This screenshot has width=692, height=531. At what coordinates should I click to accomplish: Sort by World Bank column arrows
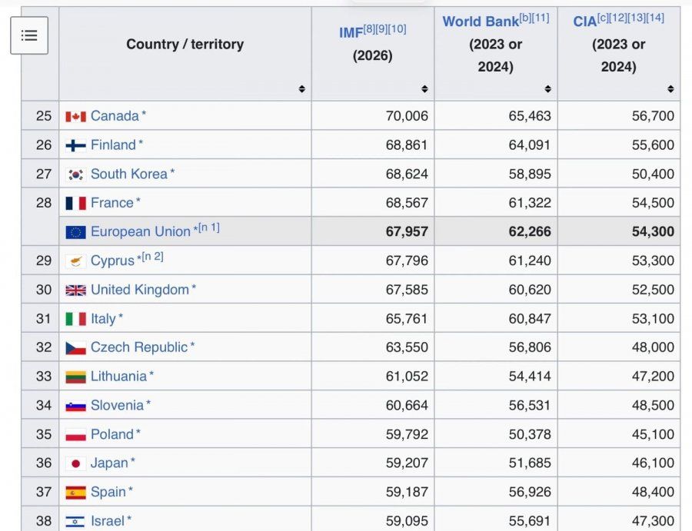click(547, 88)
